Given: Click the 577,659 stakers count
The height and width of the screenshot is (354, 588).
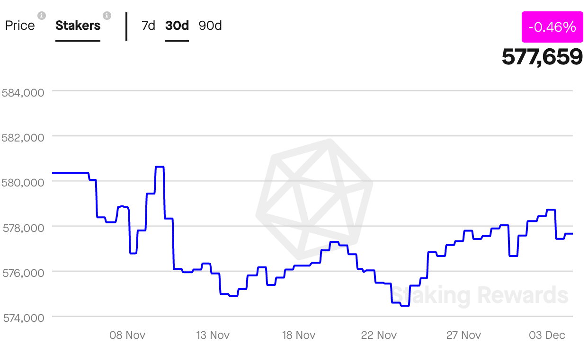Looking at the screenshot, I should point(542,57).
